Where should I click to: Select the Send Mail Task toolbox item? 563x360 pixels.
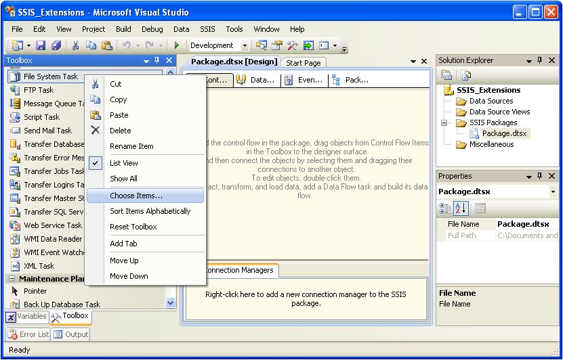47,131
